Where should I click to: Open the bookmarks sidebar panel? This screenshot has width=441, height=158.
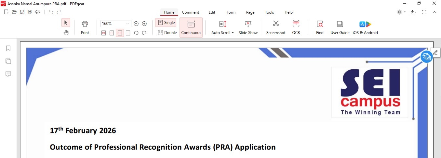(x=8, y=48)
